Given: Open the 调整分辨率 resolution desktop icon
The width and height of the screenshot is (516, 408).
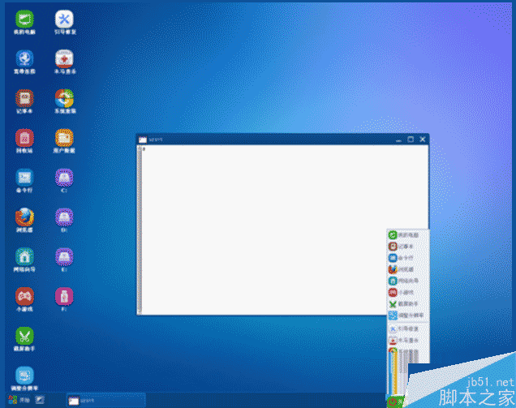Looking at the screenshot, I should [25, 375].
